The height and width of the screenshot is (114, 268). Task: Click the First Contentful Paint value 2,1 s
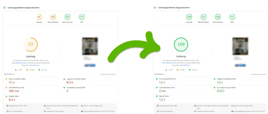[12, 82]
